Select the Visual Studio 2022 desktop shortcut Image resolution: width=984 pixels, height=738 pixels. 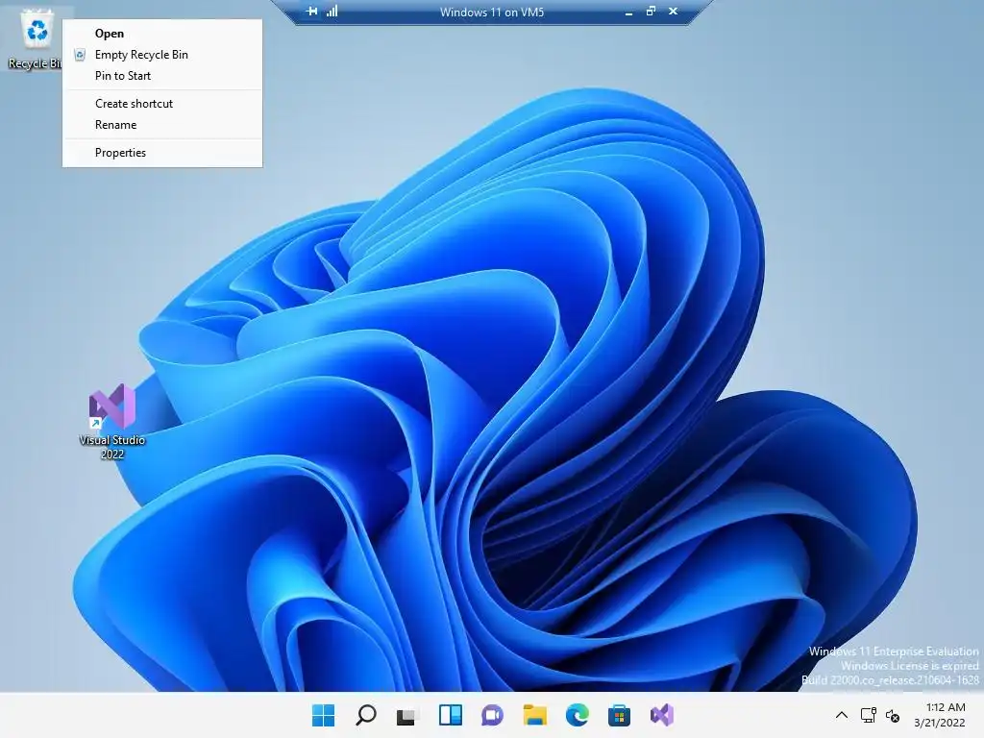pyautogui.click(x=112, y=422)
